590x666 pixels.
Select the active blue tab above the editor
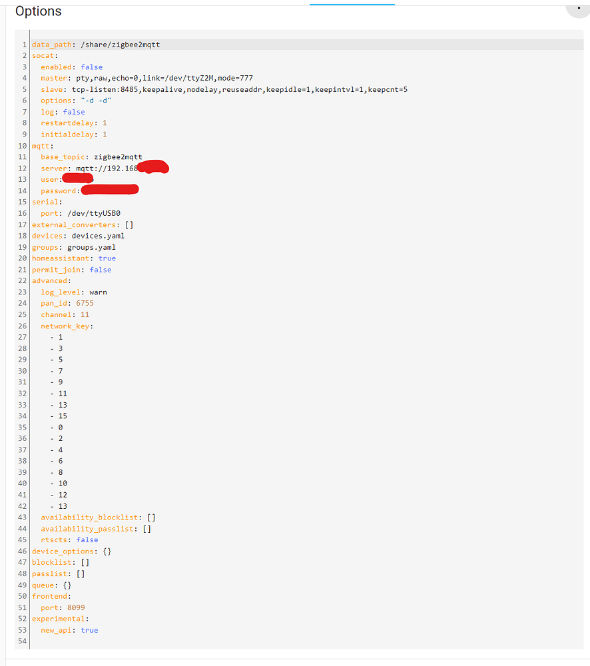click(352, 5)
